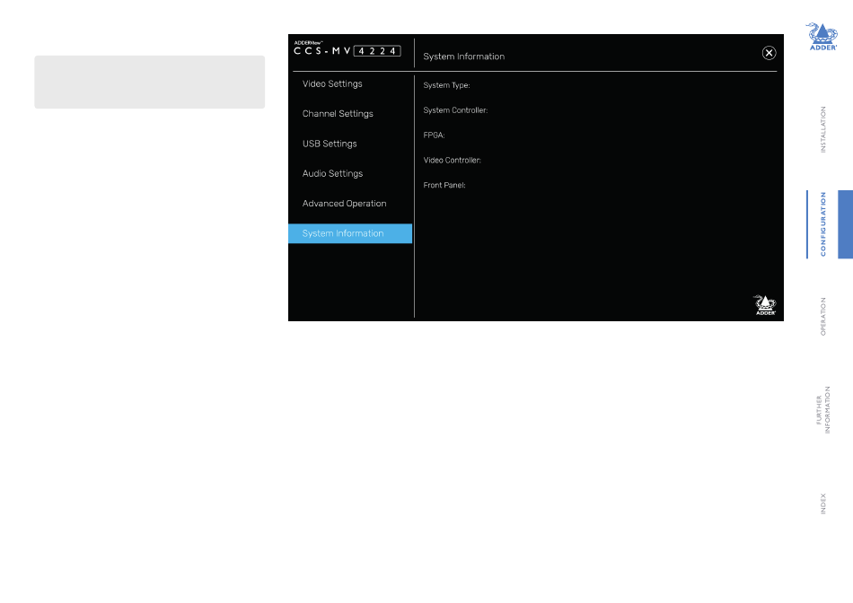Select USB Settings
This screenshot has height=603, width=853.
click(330, 144)
